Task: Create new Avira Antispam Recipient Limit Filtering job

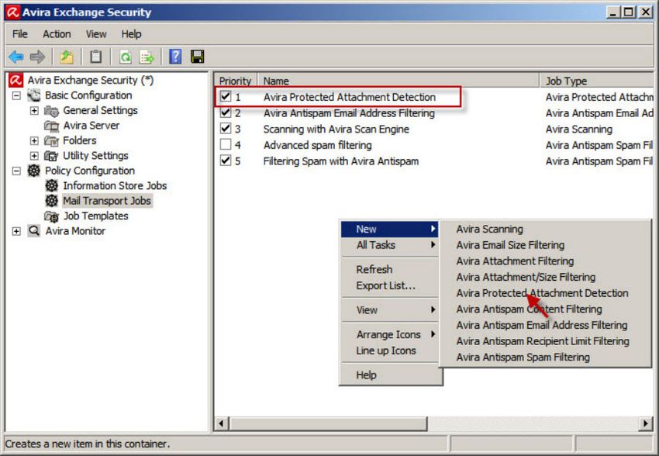Action: point(545,341)
